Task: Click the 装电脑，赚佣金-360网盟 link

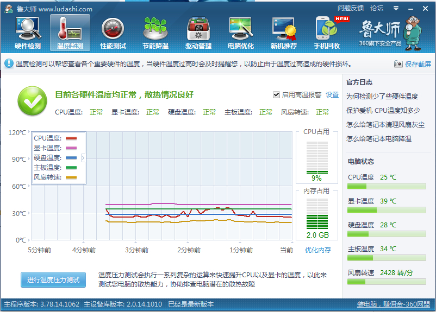Action: (x=393, y=304)
